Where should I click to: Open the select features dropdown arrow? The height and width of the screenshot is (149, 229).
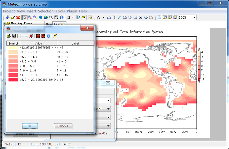(x=73, y=18)
